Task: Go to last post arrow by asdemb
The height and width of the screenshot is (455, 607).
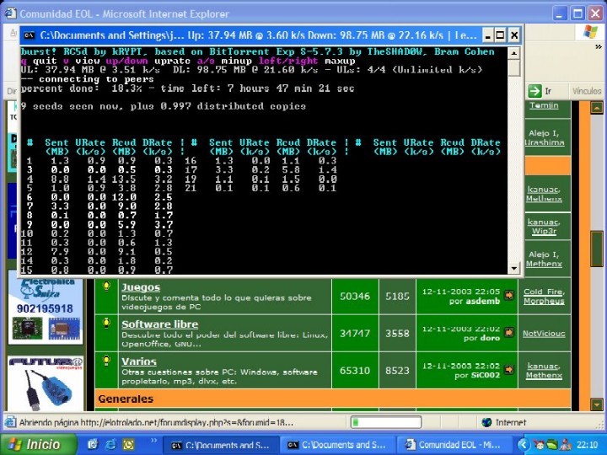Action: click(509, 296)
